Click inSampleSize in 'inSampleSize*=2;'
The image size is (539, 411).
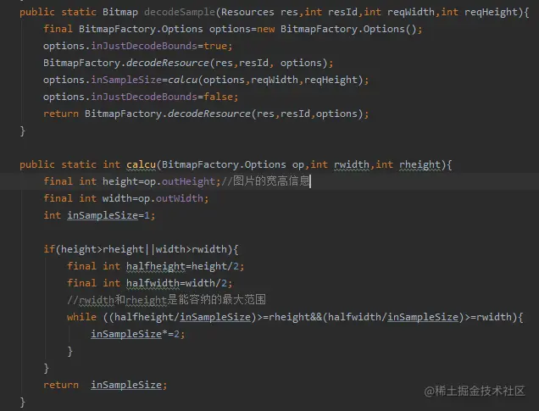click(126, 334)
